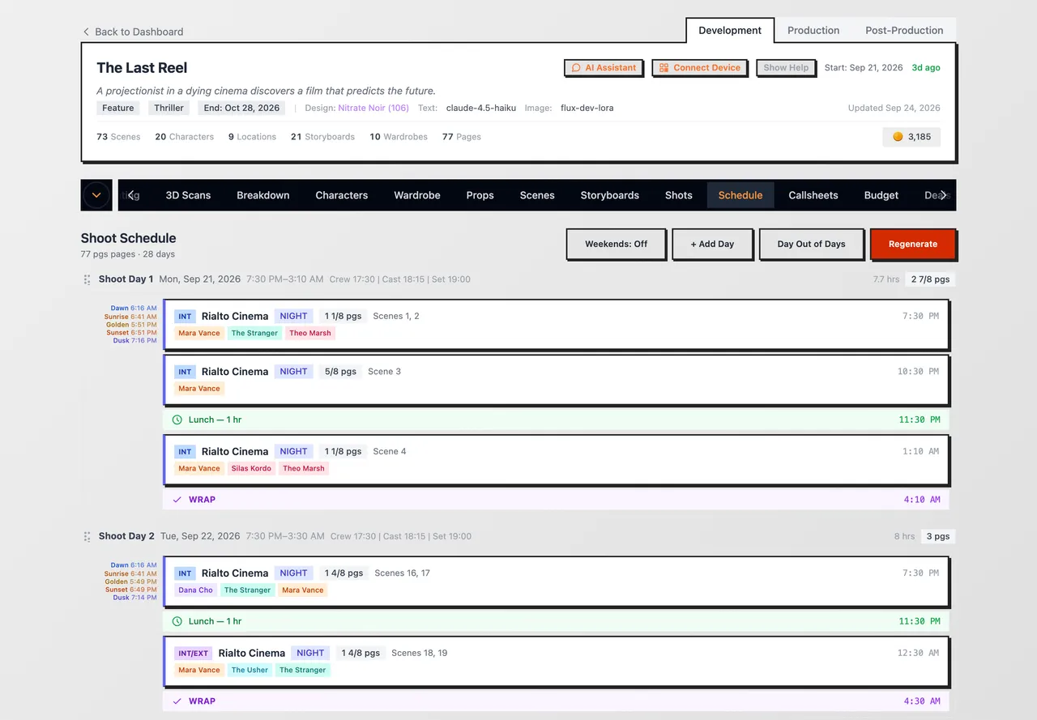Go to the Budget section
The height and width of the screenshot is (720, 1037).
[881, 195]
